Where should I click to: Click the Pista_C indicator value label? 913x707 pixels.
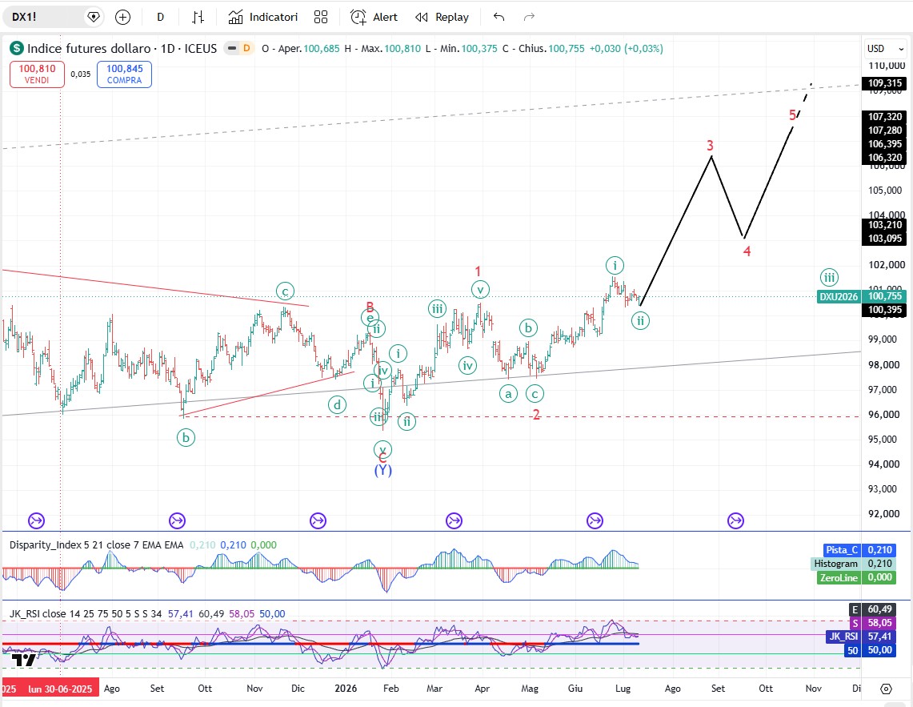(x=842, y=549)
